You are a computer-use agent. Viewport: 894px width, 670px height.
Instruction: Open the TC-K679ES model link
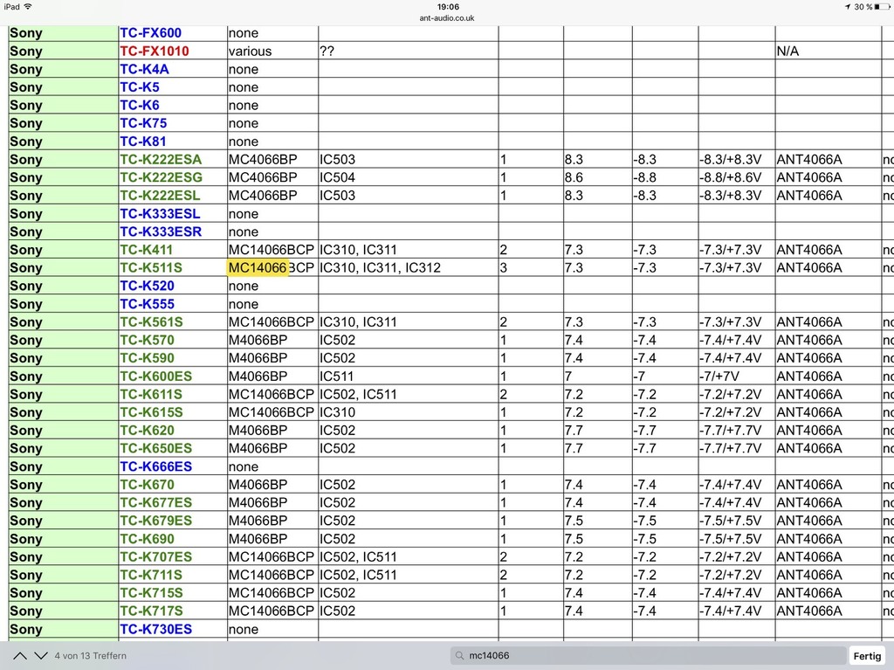(155, 521)
